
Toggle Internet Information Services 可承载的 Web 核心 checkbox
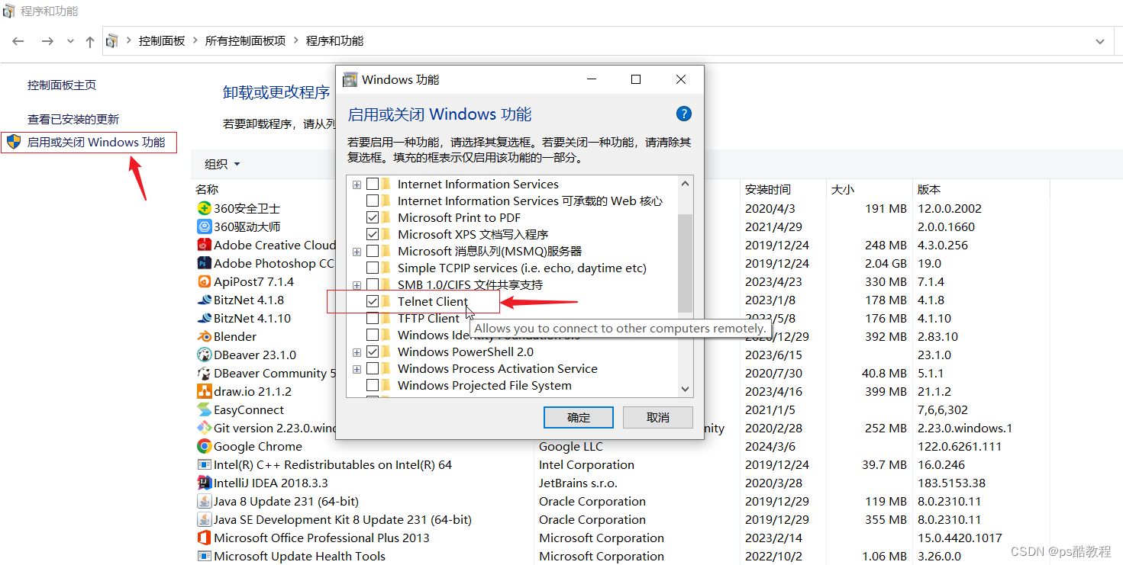click(x=373, y=201)
